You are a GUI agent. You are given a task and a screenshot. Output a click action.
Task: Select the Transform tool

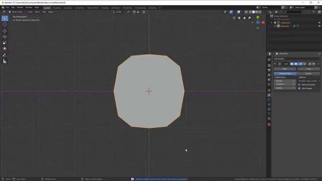[x=5, y=49]
